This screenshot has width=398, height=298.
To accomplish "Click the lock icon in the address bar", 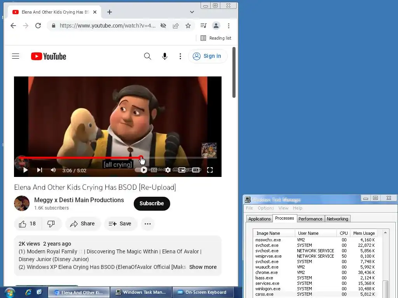I will (53, 26).
